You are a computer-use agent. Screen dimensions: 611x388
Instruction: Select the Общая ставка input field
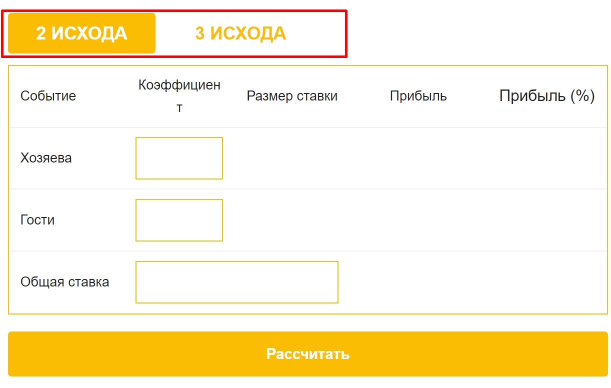click(236, 282)
